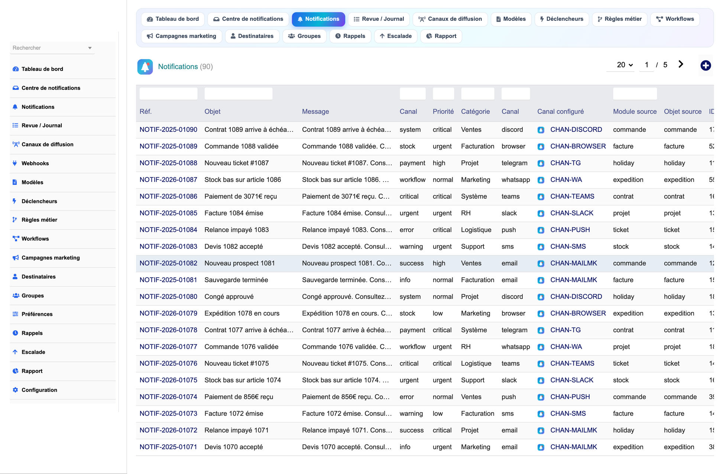The image size is (723, 474).
Task: Open notification NOTIF-2025-01071 link
Action: (168, 447)
